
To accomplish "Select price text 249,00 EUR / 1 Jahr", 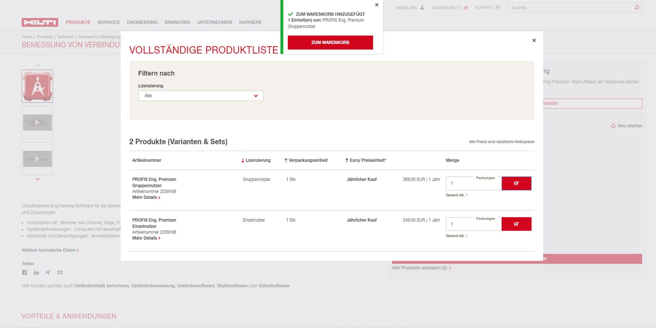I will tap(421, 220).
